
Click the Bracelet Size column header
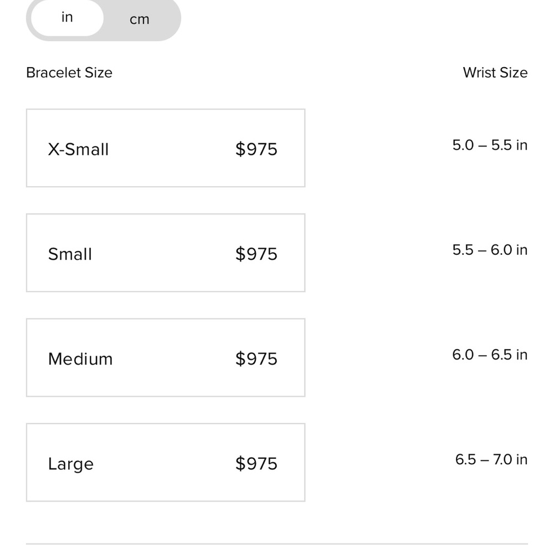point(69,73)
